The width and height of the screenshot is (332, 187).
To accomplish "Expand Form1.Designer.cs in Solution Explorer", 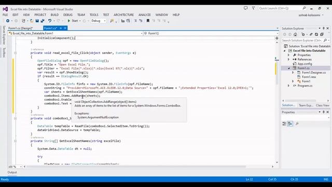I will tap(293, 73).
